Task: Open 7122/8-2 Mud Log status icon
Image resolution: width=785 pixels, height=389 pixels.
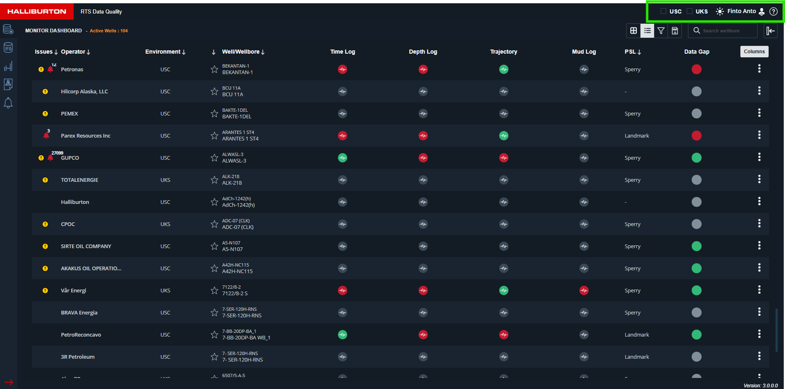Action: (x=584, y=290)
